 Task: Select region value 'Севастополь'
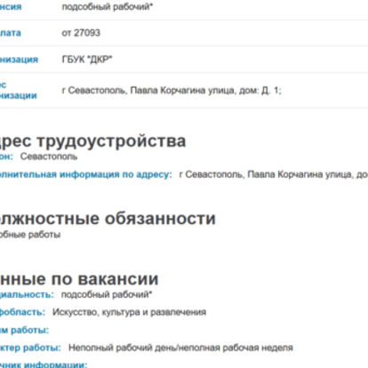point(49,156)
